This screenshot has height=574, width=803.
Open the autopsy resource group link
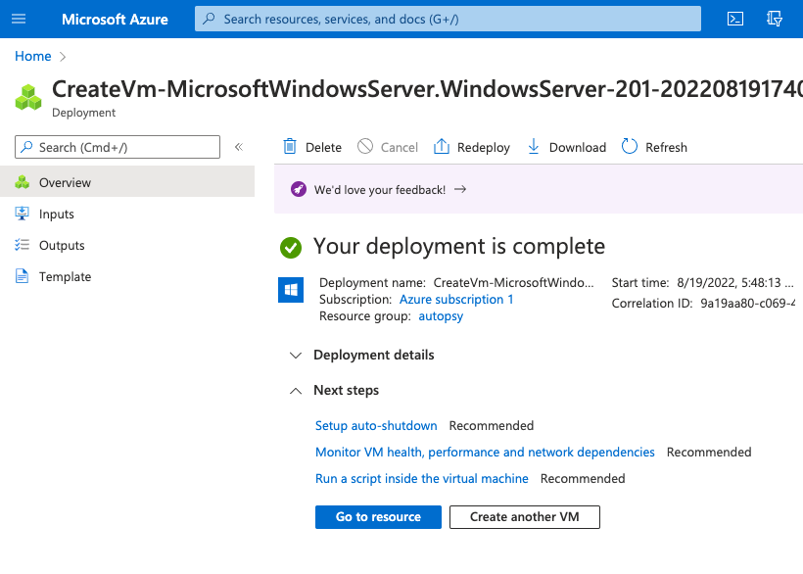pos(441,316)
